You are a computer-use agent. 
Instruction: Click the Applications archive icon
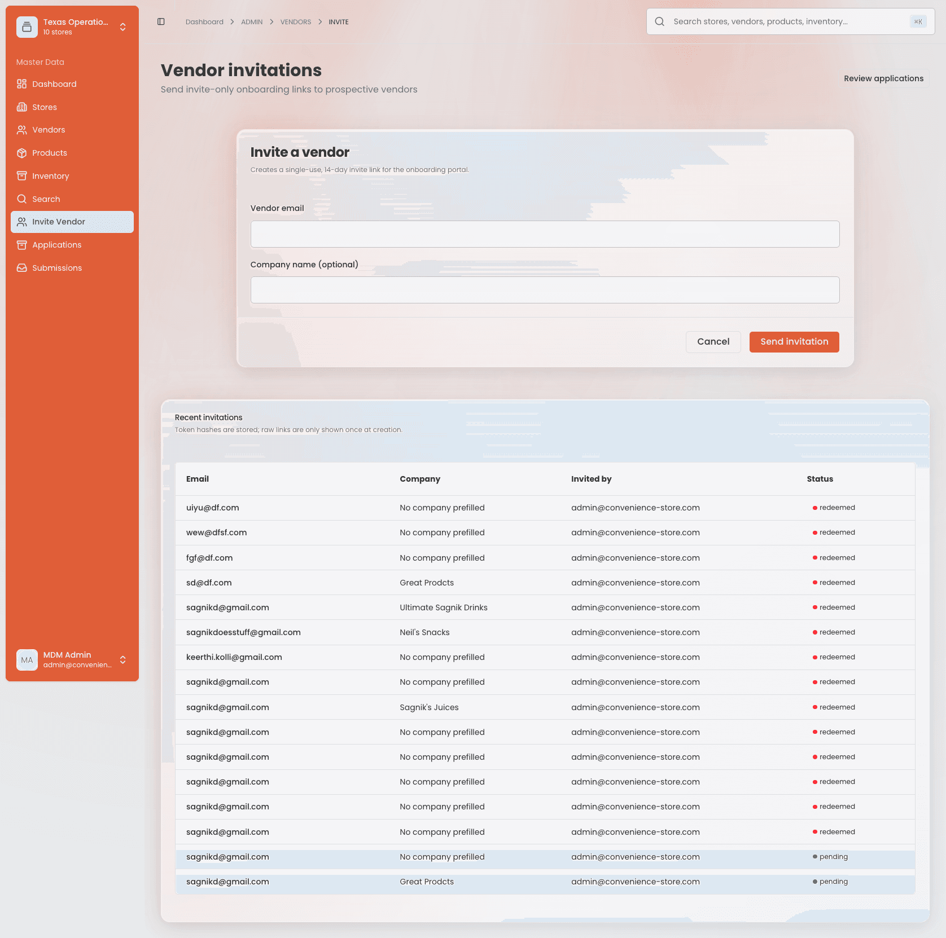pyautogui.click(x=22, y=245)
